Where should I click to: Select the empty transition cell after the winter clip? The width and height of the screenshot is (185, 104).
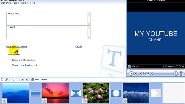point(156,93)
